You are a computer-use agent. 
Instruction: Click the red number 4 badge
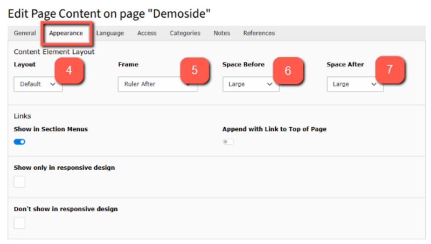pos(68,71)
